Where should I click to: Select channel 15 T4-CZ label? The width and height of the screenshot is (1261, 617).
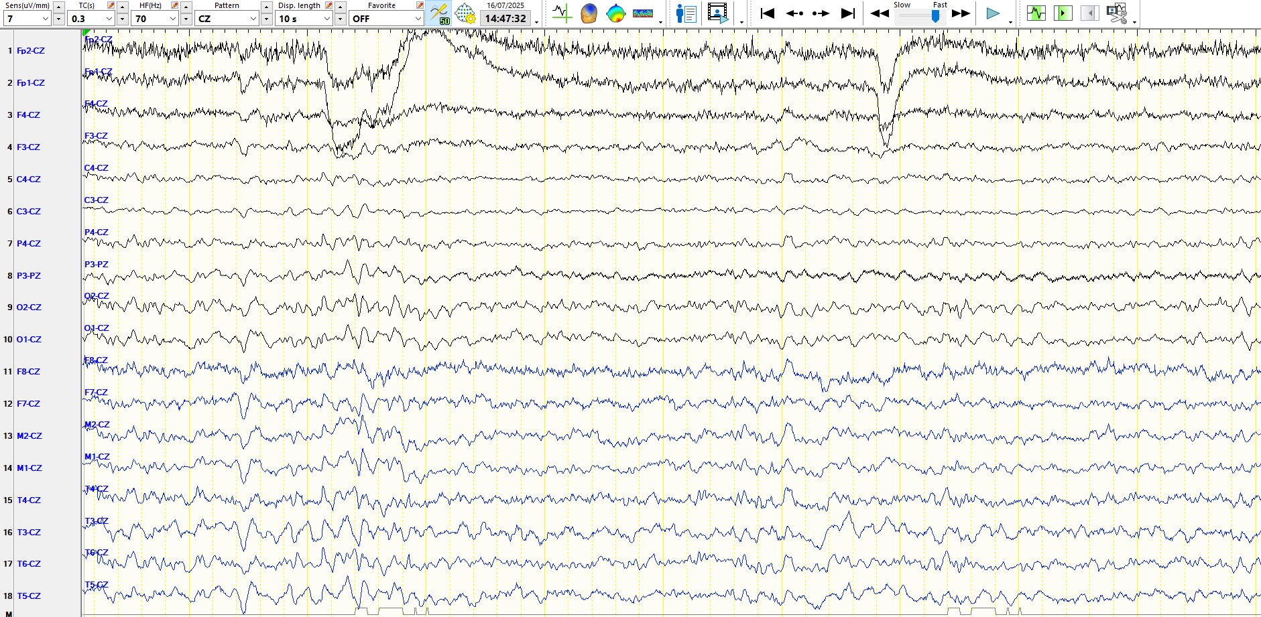(x=29, y=500)
